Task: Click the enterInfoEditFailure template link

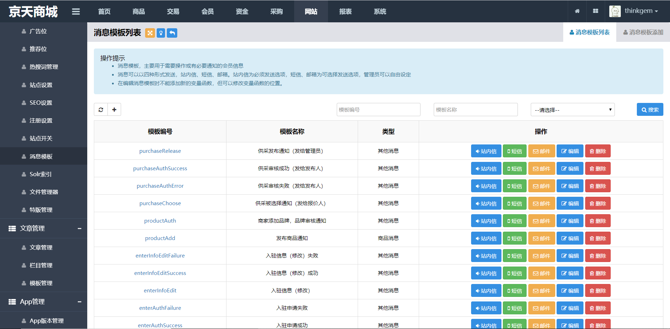Action: coord(160,256)
